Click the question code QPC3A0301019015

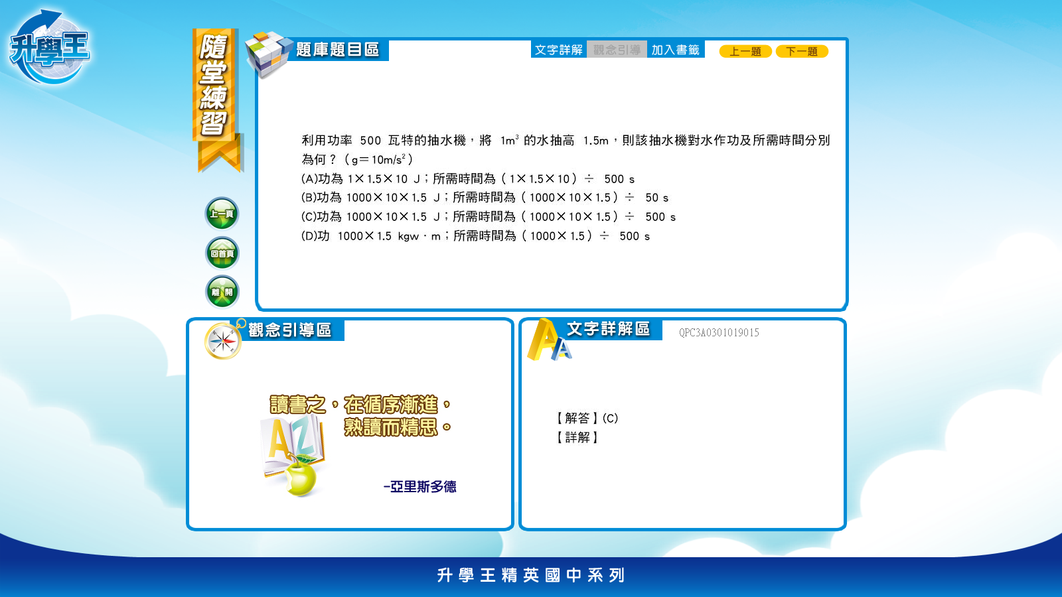[x=719, y=333]
